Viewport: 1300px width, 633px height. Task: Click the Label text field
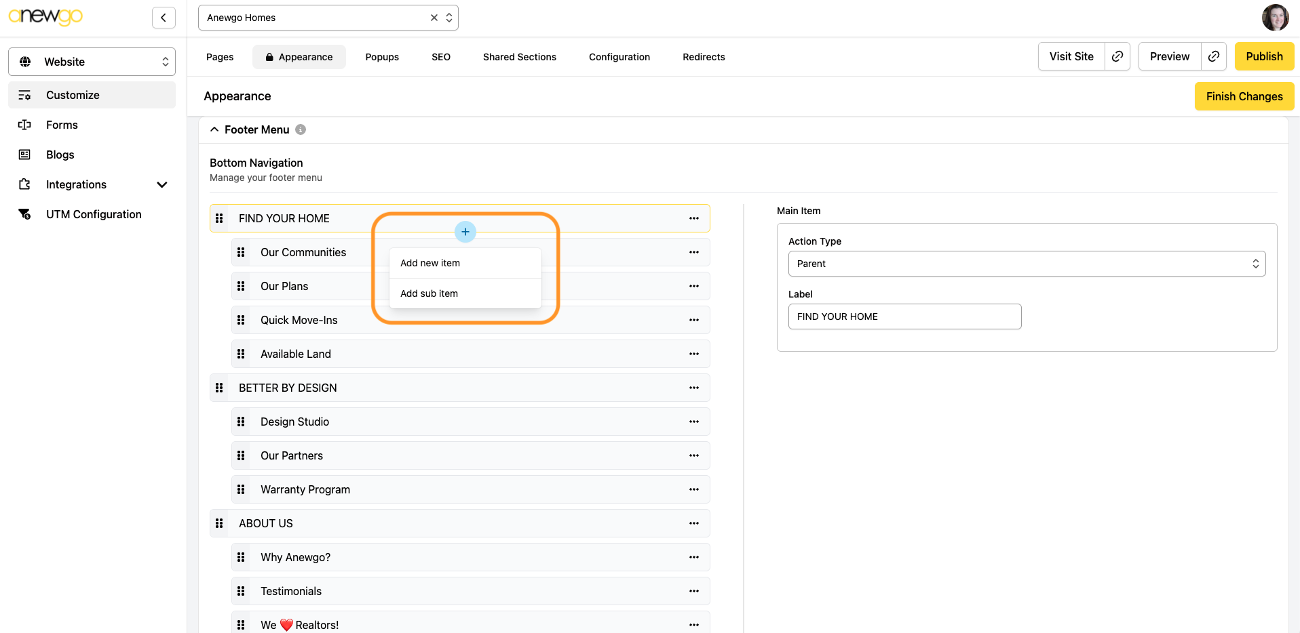904,316
